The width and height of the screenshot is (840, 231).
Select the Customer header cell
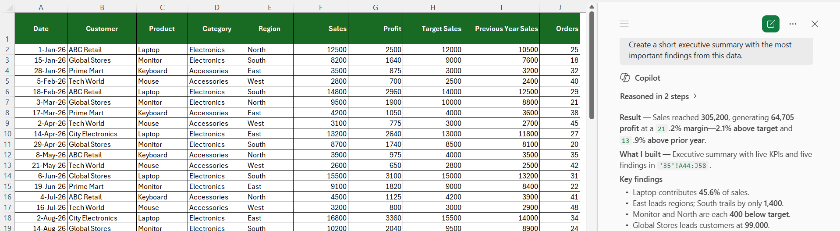[102, 28]
